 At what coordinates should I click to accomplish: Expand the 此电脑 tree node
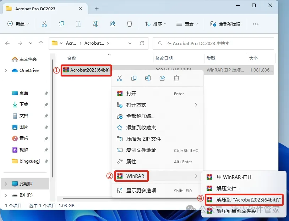pos(6,184)
